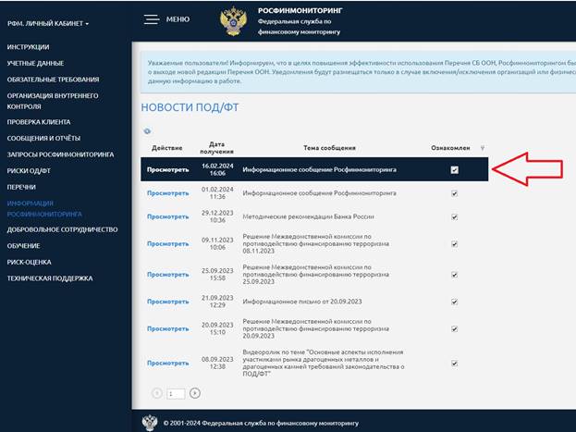Toggle Ознакомлен checkbox for 08.09.2023 message
This screenshot has width=576, height=432.
point(454,364)
